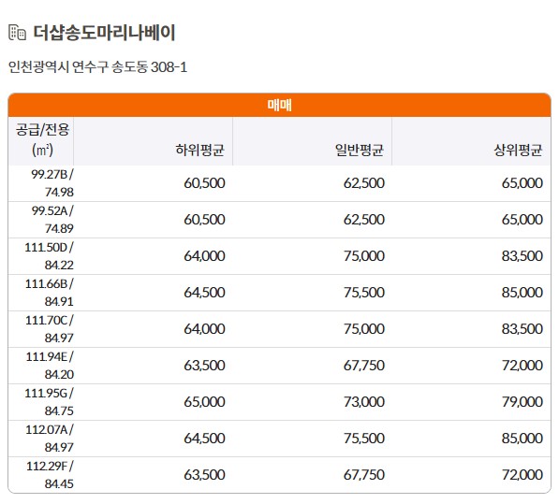Screen dimensions: 559x504
Task: Click 67,750 general average in 111.94E row
Action: (x=364, y=366)
